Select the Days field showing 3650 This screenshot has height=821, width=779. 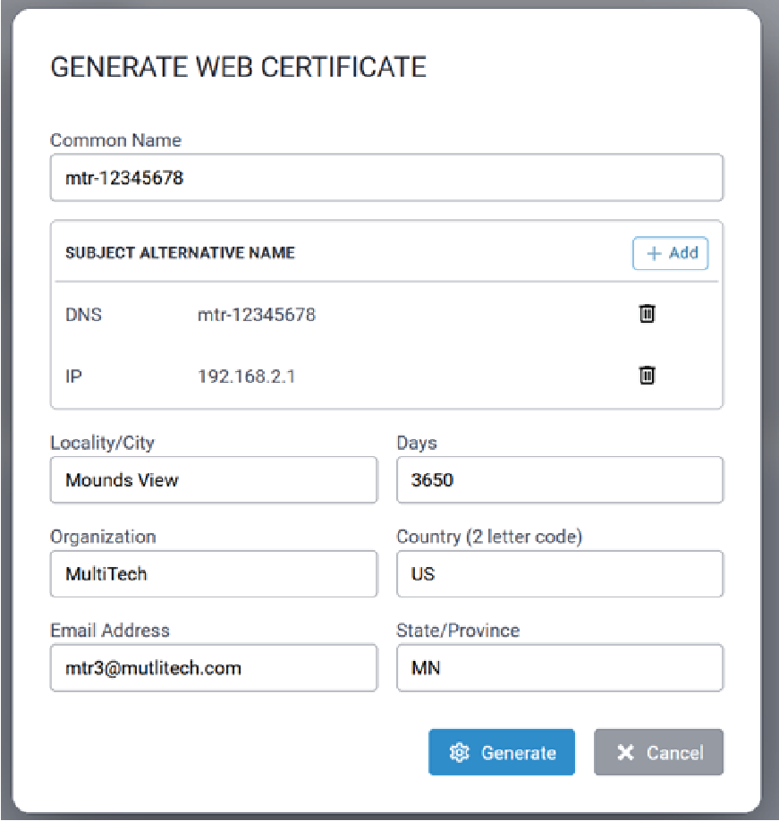[559, 480]
